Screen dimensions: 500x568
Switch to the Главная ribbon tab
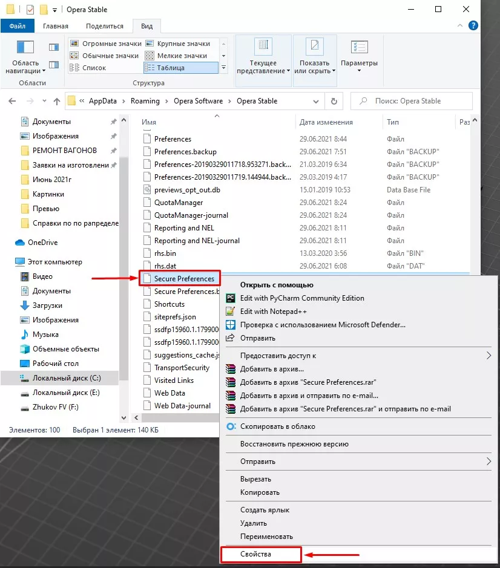coord(56,26)
